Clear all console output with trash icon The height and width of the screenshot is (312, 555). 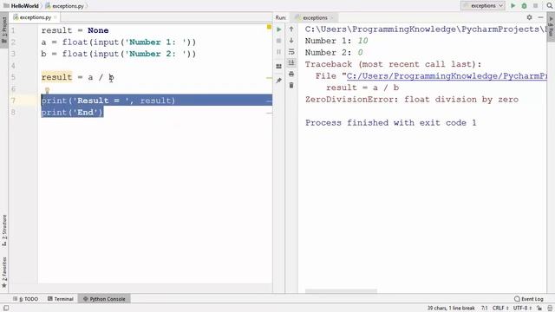(x=291, y=85)
